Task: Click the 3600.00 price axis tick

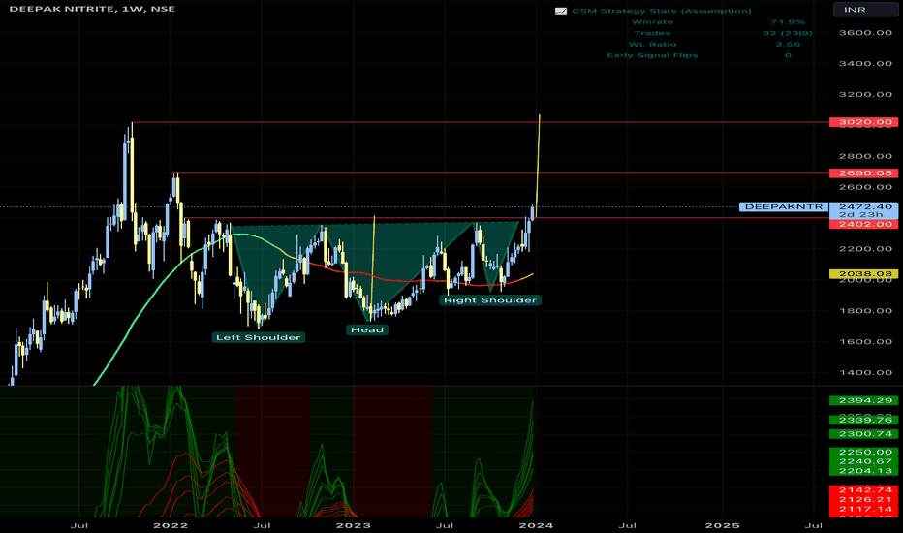Action: click(x=865, y=33)
